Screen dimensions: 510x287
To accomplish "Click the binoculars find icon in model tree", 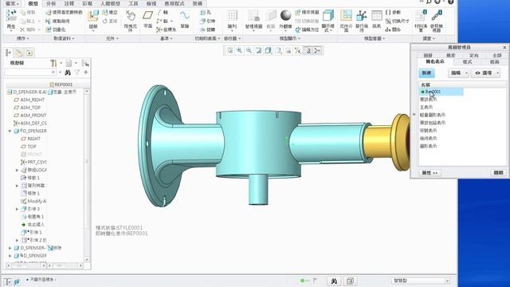I will point(68,73).
